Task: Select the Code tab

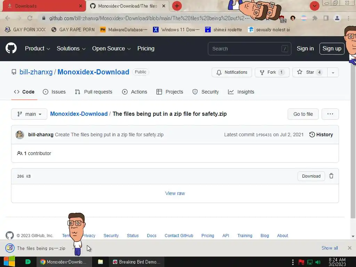Action: point(24,92)
